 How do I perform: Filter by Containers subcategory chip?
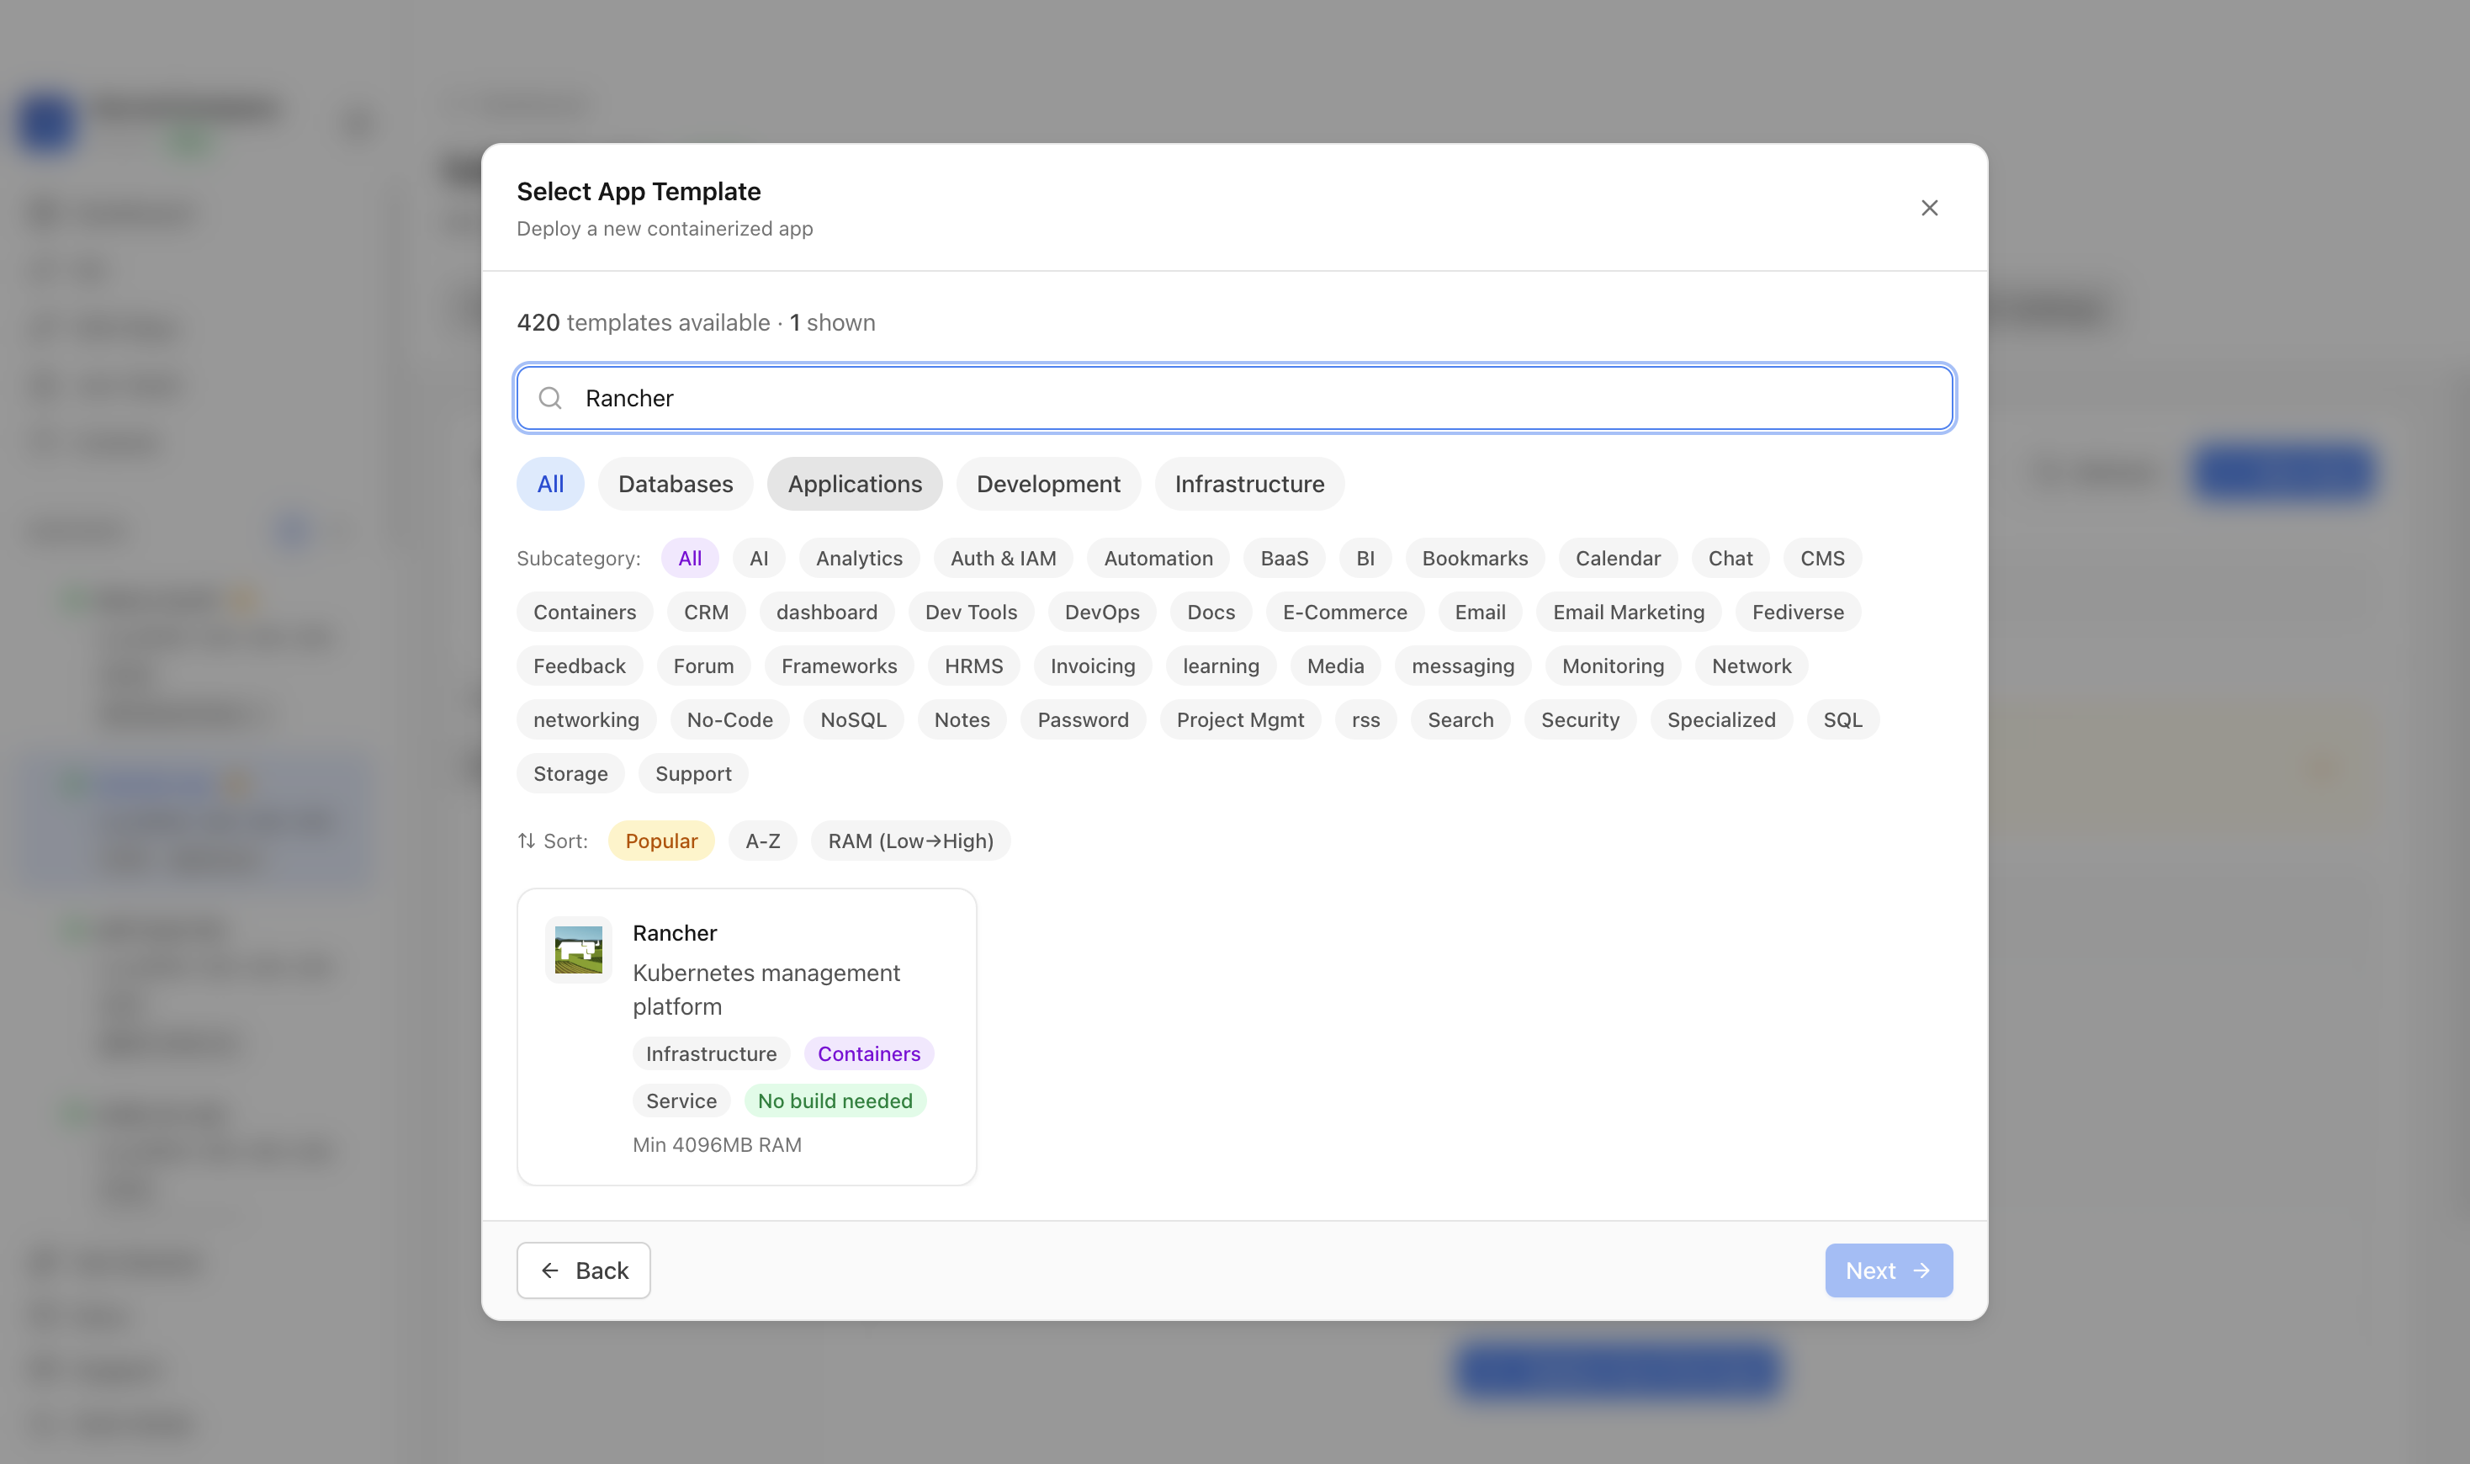[x=585, y=612]
